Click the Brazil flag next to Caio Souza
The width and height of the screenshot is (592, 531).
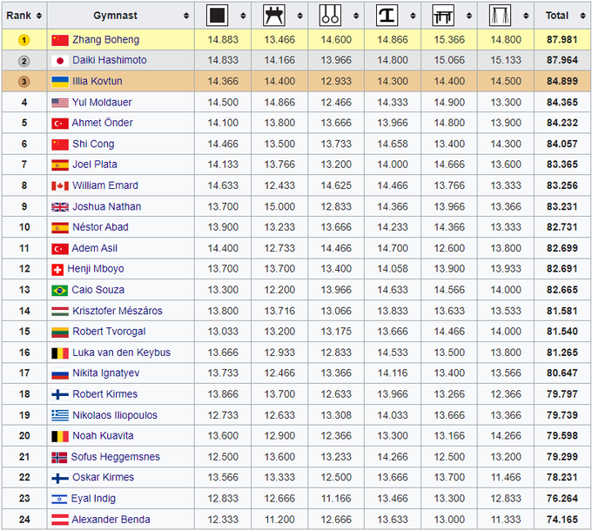60,290
